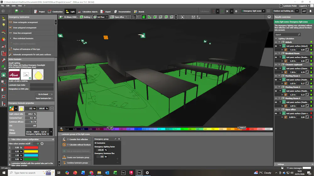Click Draw line arrangement tool
The image size is (314, 176).
[x=31, y=33]
